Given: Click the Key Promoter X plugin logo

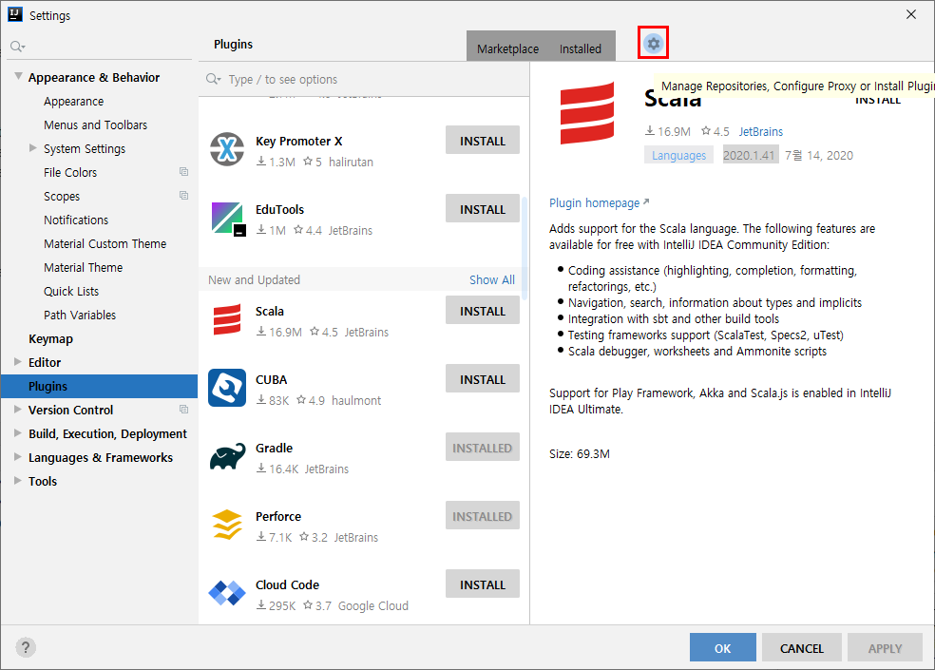Looking at the screenshot, I should 227,149.
